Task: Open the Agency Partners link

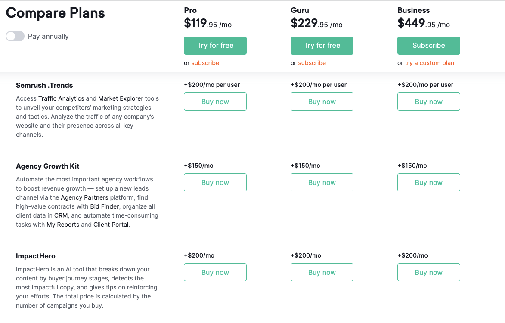Action: click(x=84, y=197)
